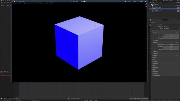Open the Object Data properties tab icon
The width and height of the screenshot is (180, 101).
[150, 49]
